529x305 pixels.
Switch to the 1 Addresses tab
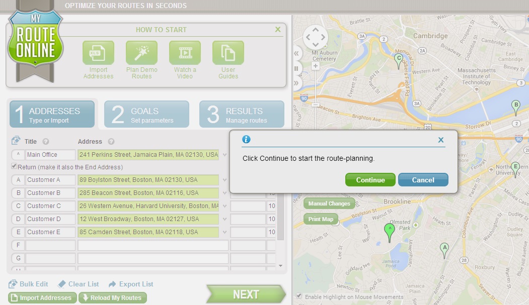(x=52, y=114)
